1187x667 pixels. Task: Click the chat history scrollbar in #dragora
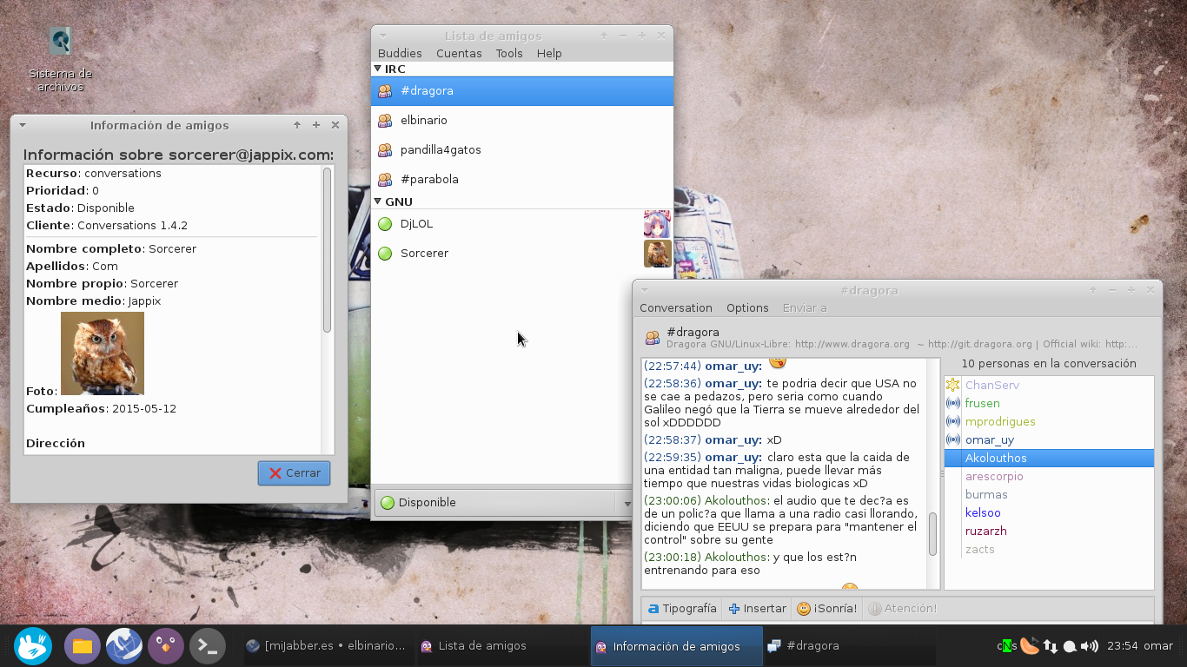click(933, 534)
